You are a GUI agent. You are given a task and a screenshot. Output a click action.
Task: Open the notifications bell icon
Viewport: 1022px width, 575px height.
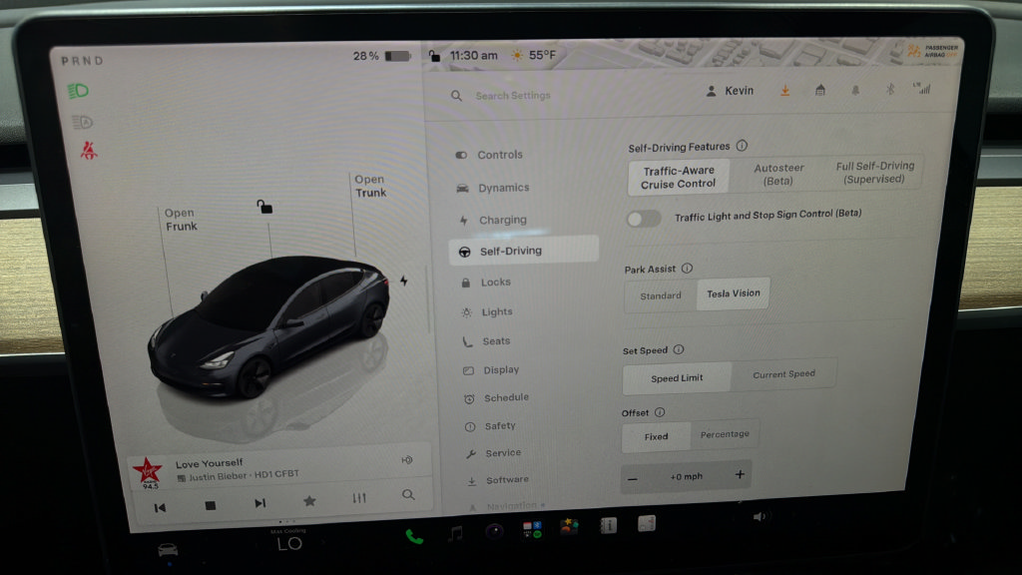tap(855, 90)
